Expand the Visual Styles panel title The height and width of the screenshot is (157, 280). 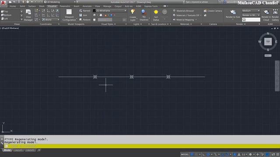pos(108,24)
